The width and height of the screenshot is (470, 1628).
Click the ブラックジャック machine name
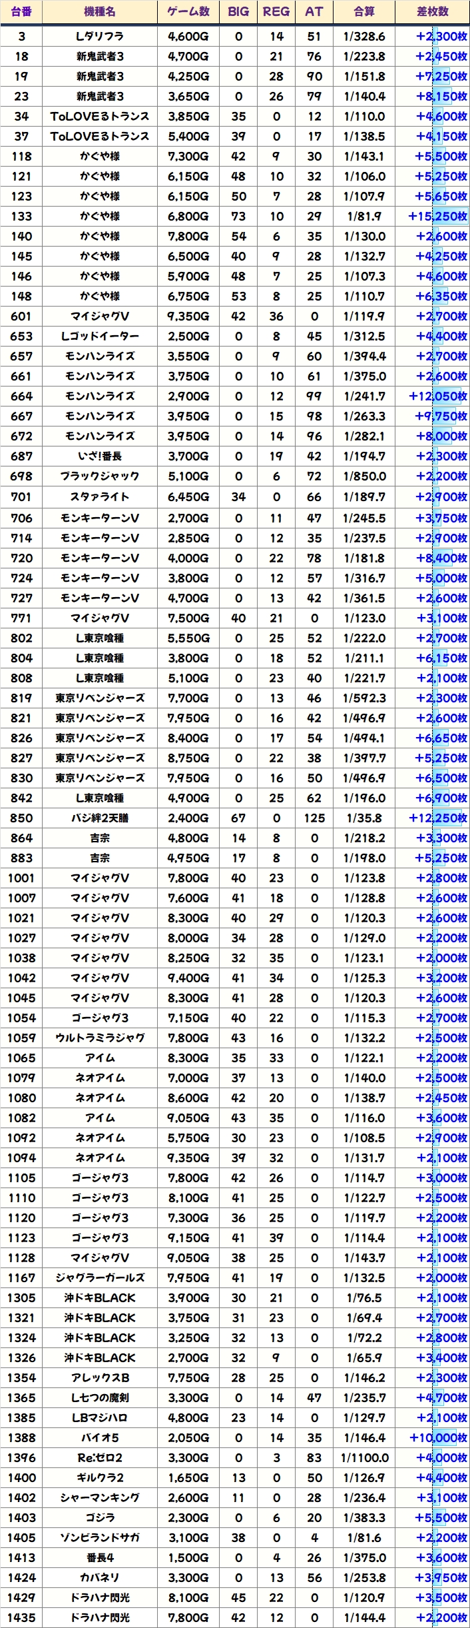(100, 476)
